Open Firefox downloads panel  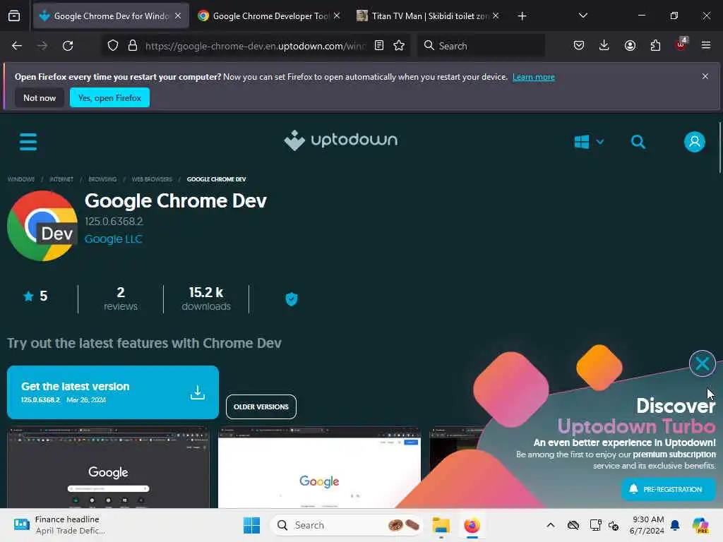pos(604,46)
